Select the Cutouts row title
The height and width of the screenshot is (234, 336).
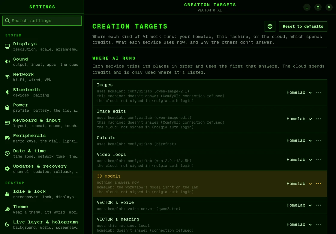[106, 138]
